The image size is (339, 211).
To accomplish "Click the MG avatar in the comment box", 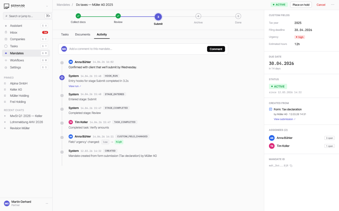I will click(x=64, y=49).
